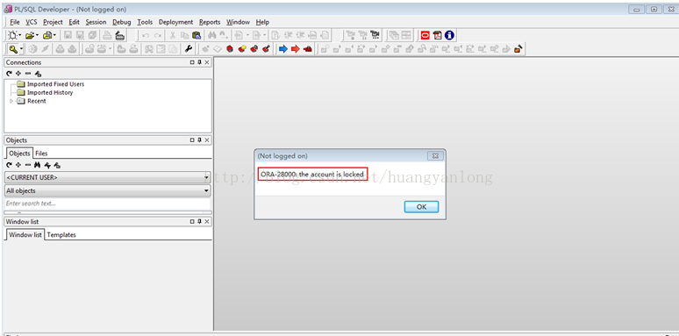Click the Paste clipboard icon

197,35
